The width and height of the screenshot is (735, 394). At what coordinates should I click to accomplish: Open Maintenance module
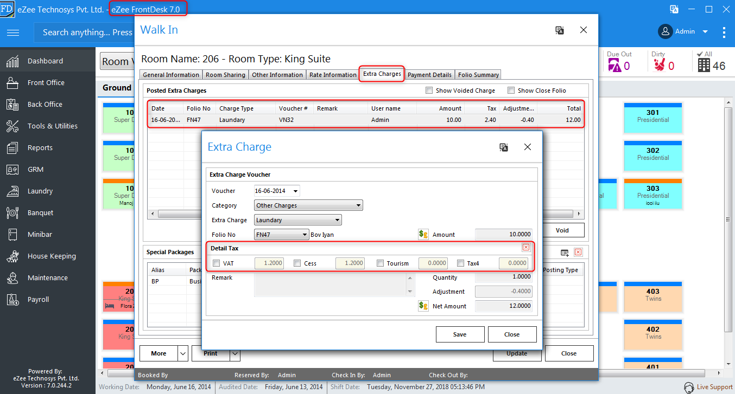pos(48,277)
